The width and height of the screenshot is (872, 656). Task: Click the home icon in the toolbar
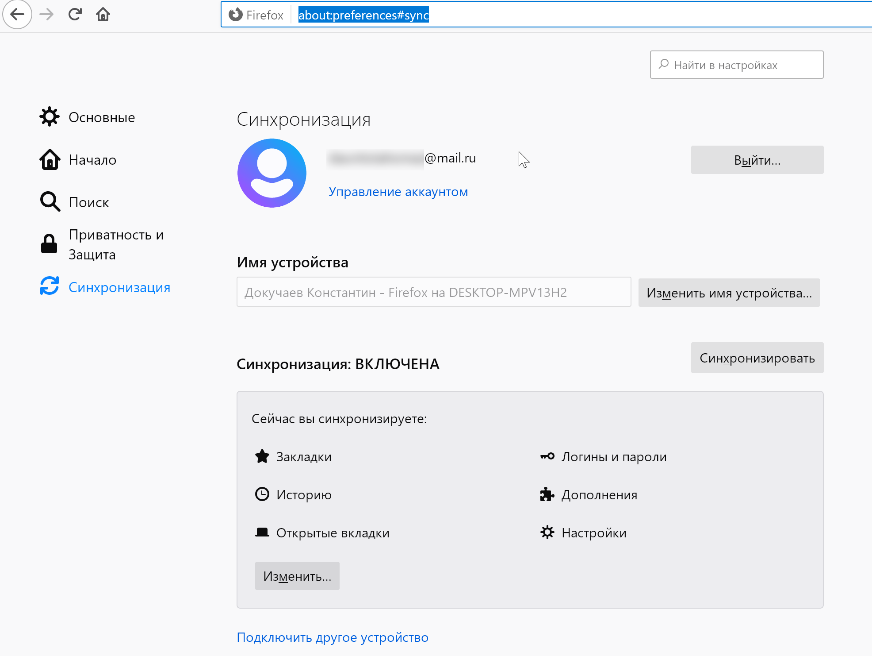(x=103, y=15)
